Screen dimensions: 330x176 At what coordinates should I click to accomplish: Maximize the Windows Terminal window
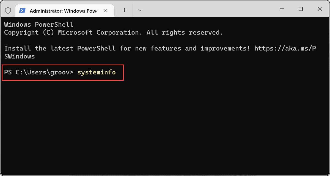click(x=301, y=9)
